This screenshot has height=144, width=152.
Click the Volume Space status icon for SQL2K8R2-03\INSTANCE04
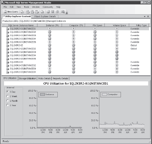click(117, 72)
